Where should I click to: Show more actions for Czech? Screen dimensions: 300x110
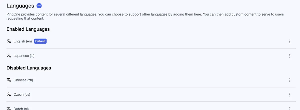[290, 94]
